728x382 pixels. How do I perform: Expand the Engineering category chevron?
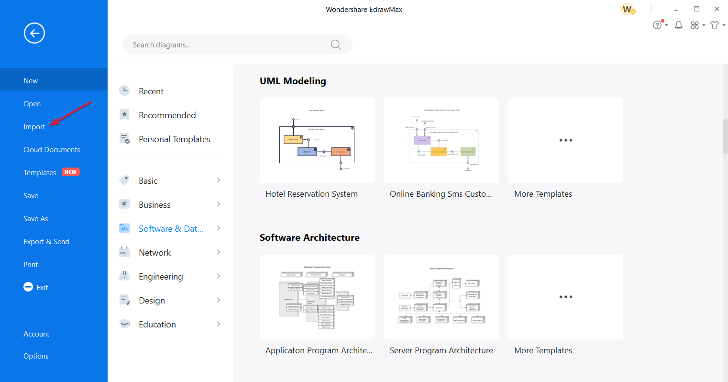[x=219, y=276]
